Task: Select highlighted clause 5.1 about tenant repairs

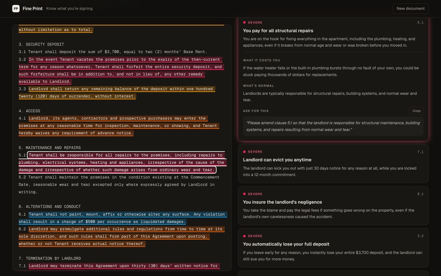Action: (x=123, y=163)
